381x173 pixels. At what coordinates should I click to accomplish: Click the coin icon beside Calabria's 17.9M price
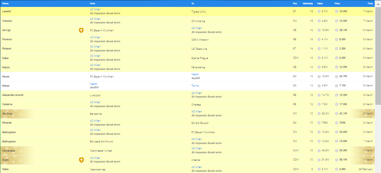pos(336,104)
